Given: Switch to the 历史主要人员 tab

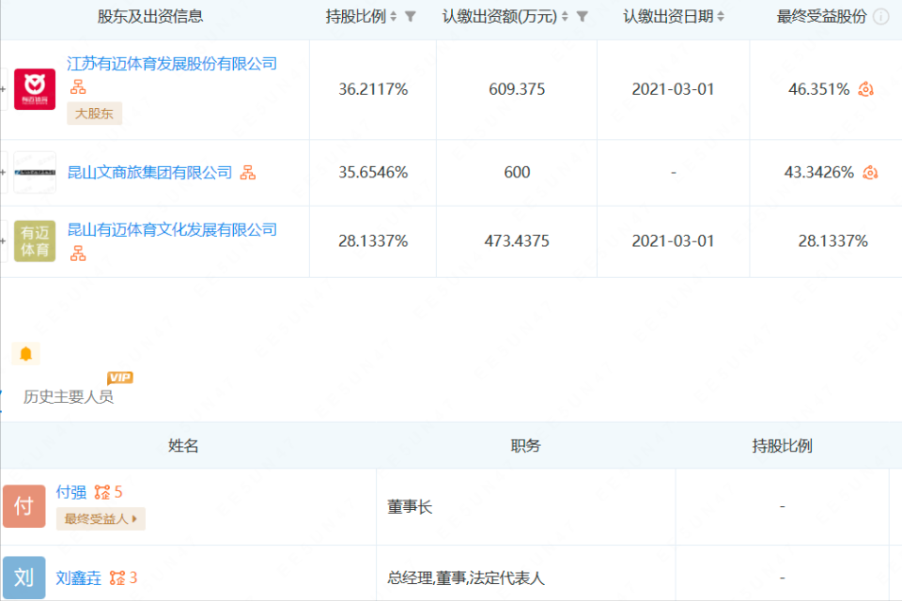Looking at the screenshot, I should click(69, 397).
